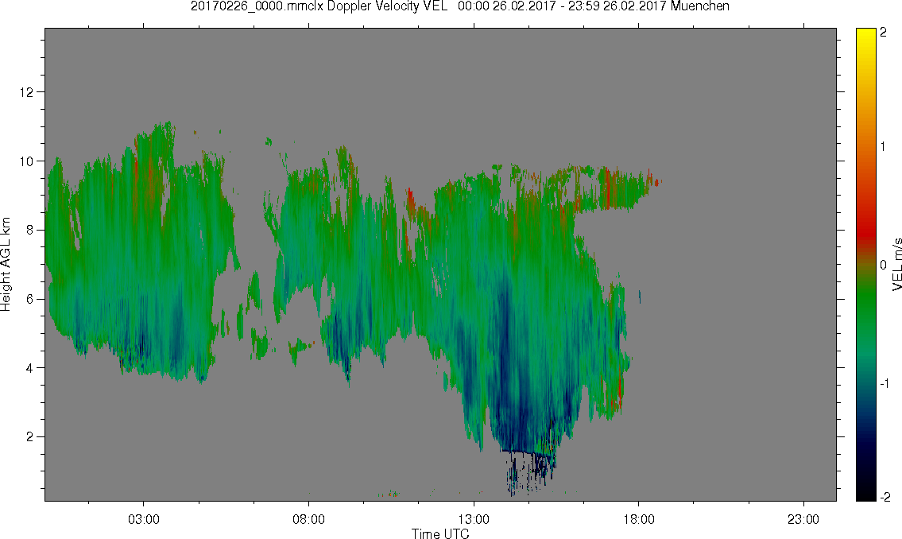Image resolution: width=902 pixels, height=539 pixels.
Task: Click the colorbar label '1'
Action: click(884, 147)
